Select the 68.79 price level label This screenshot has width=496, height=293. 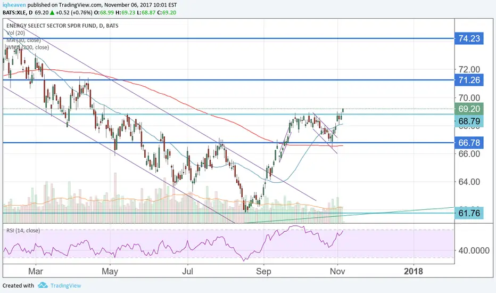[x=469, y=121]
